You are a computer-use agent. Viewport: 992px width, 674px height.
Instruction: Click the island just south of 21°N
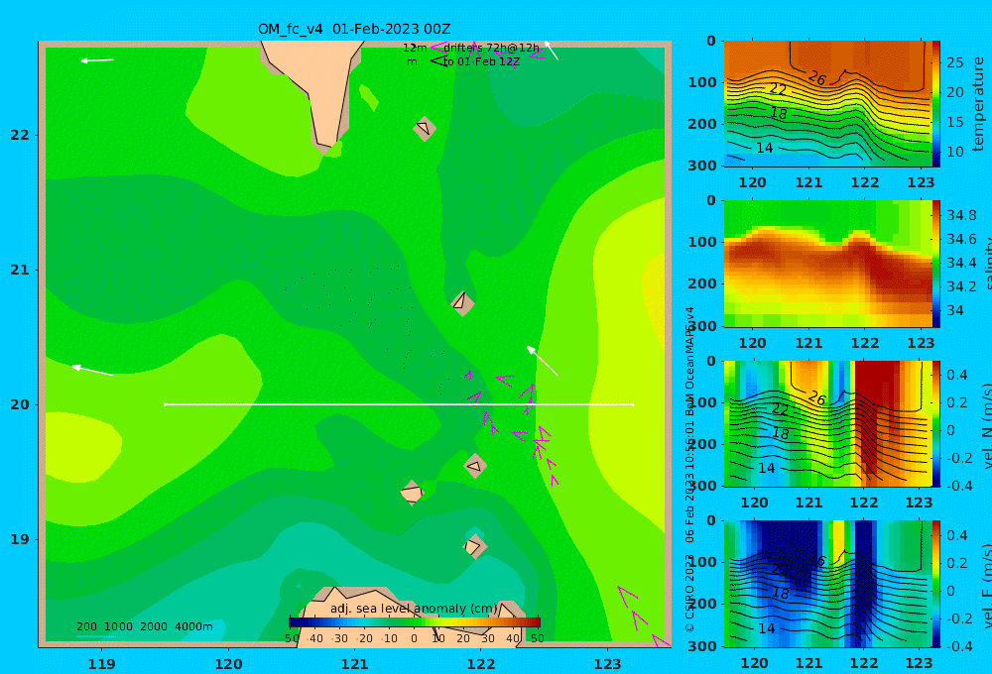tap(462, 302)
